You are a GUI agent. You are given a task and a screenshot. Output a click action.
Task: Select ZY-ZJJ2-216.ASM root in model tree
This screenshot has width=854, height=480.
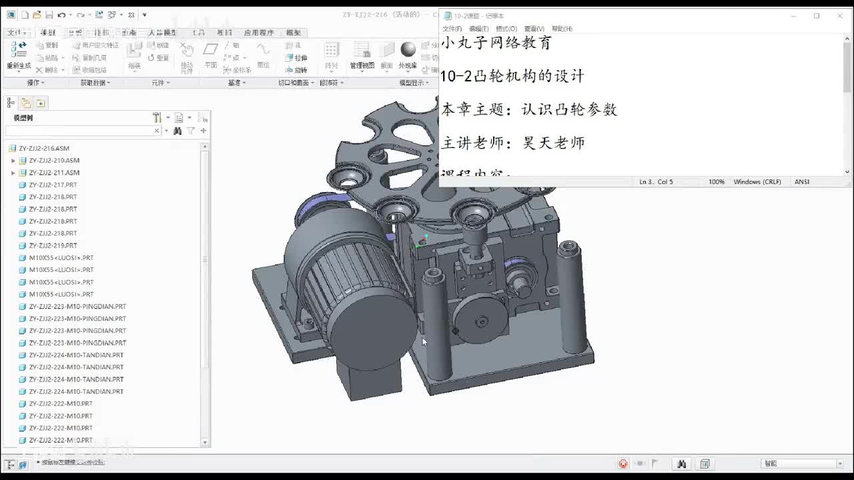(43, 149)
